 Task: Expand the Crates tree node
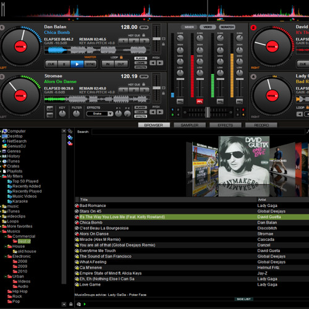click(1, 166)
